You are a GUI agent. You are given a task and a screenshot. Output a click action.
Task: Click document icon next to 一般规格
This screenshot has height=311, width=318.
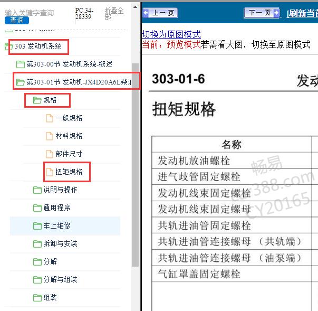[x=50, y=118]
